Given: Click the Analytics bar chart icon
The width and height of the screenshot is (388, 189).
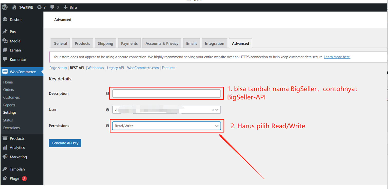Looking at the screenshot, I should [5, 148].
